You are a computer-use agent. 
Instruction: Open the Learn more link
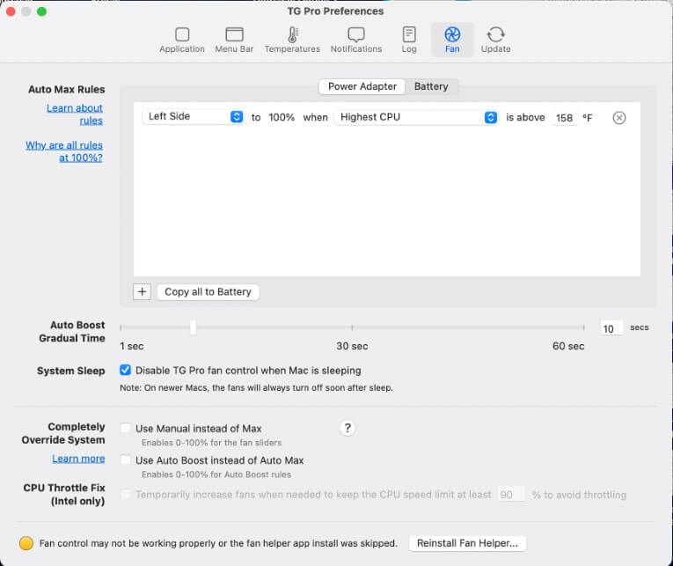click(78, 459)
